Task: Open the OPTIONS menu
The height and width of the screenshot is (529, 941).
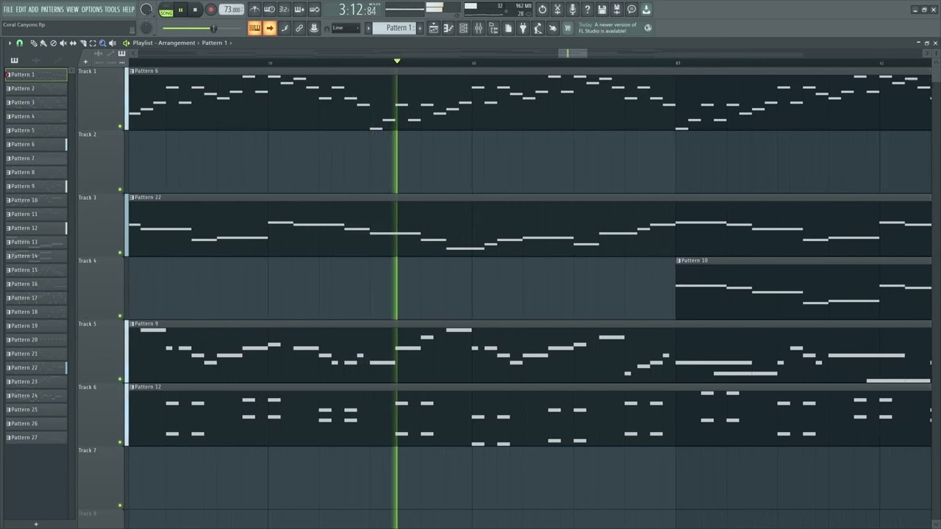Action: (x=92, y=10)
